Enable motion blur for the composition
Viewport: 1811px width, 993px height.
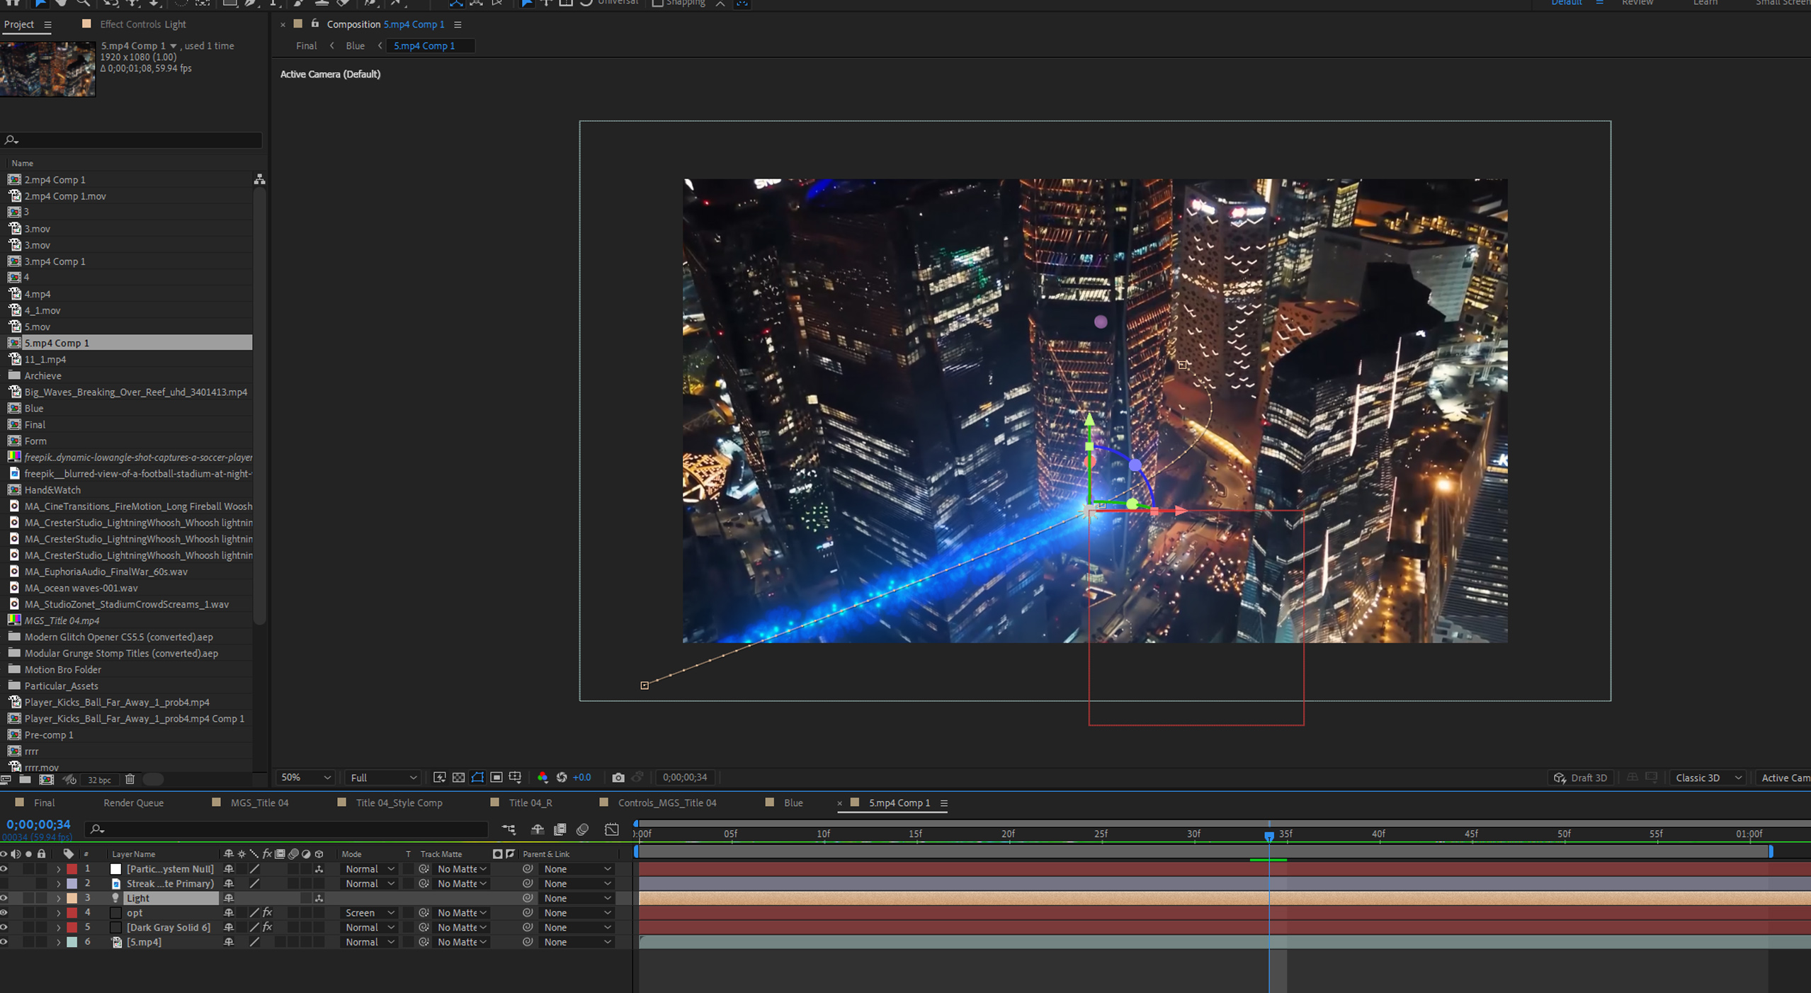pyautogui.click(x=582, y=829)
